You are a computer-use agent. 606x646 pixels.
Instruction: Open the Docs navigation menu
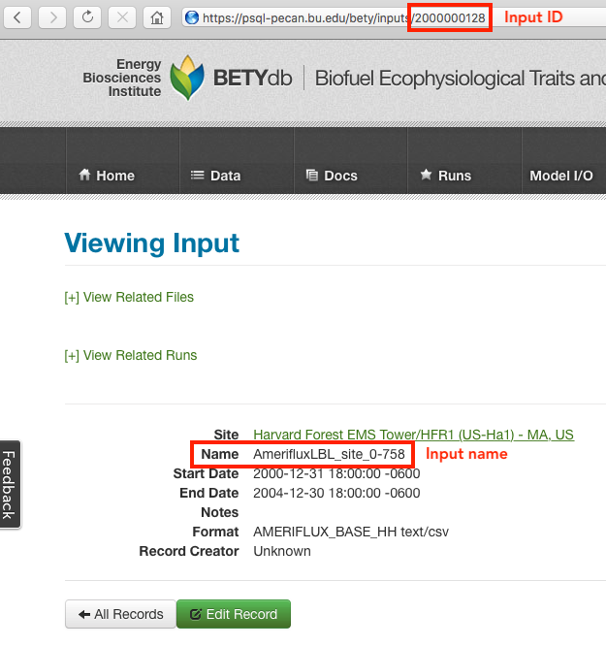[x=332, y=176]
